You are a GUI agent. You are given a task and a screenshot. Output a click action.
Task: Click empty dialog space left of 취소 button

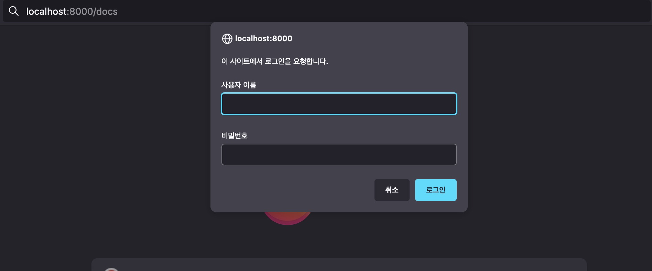point(296,190)
